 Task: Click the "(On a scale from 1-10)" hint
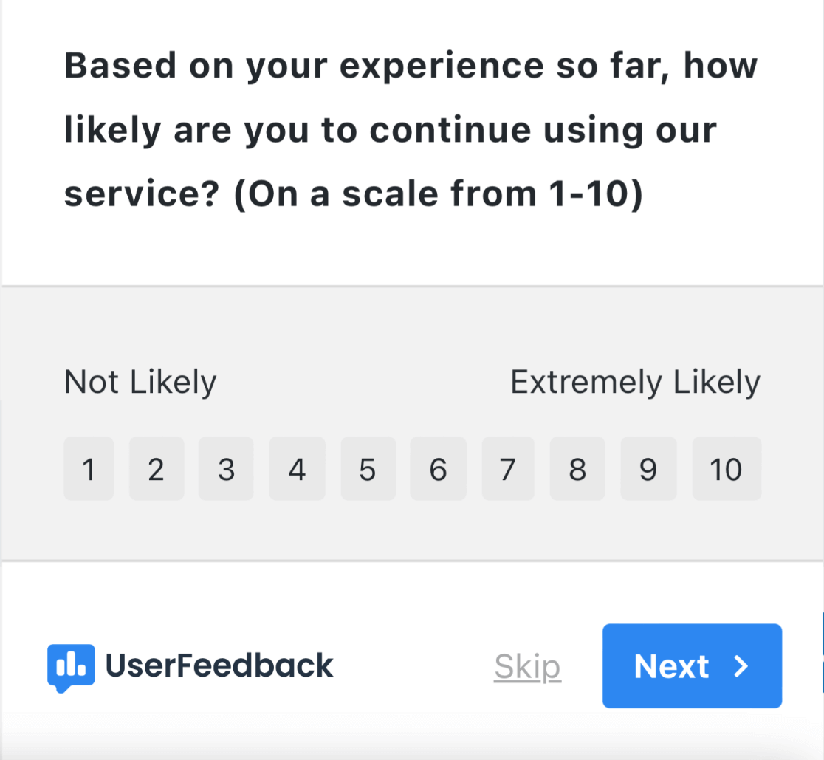click(439, 195)
